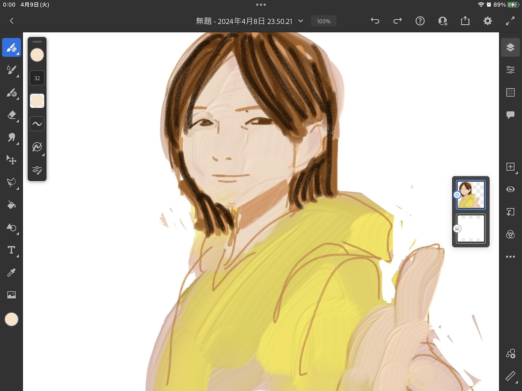Image resolution: width=522 pixels, height=391 pixels.
Task: Open the Help panel
Action: [420, 21]
